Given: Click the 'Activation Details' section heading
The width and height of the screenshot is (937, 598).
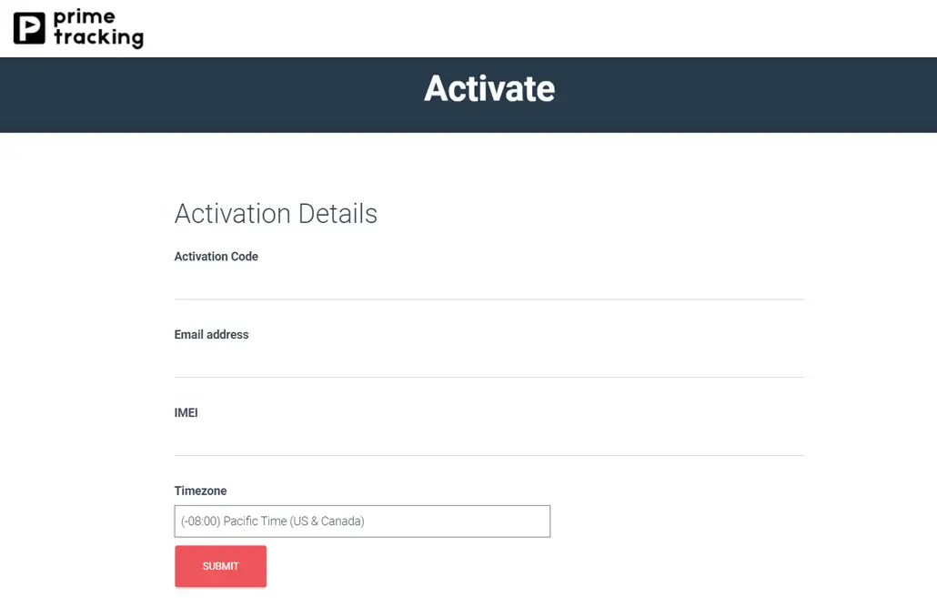Looking at the screenshot, I should tap(276, 213).
